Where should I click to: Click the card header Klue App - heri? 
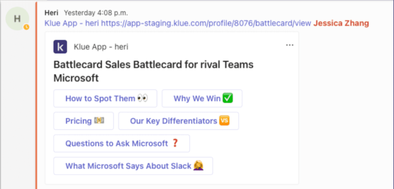tap(101, 47)
